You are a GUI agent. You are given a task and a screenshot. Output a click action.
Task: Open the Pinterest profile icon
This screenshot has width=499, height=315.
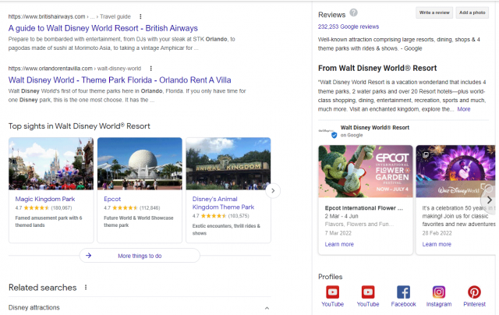pos(475,292)
